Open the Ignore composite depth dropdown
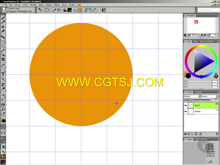This screenshot has height=165, width=220. pos(217,96)
